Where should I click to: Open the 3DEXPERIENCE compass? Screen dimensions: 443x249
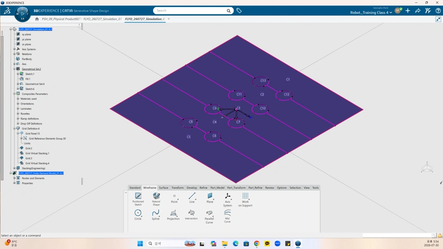point(22,14)
